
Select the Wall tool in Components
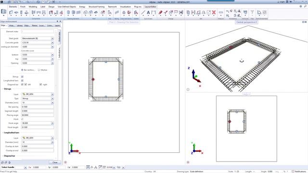[x=11, y=13]
